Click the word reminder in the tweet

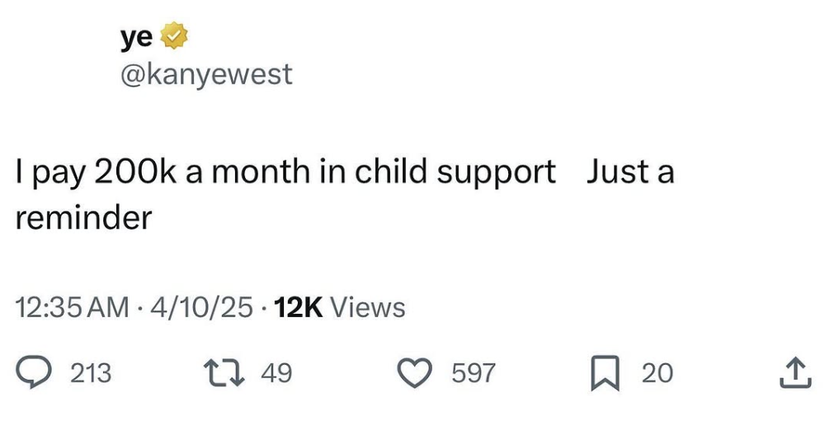[83, 217]
